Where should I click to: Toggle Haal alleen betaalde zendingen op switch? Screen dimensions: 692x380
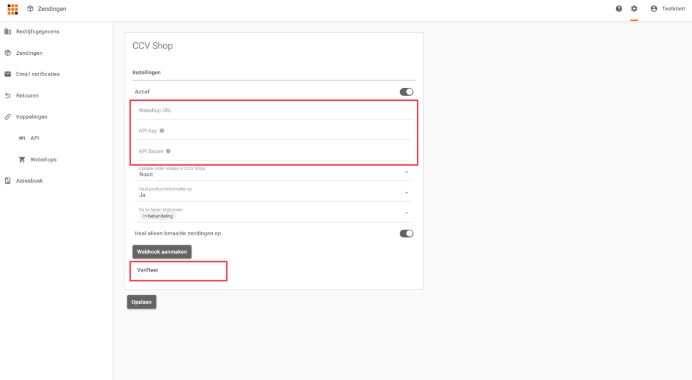click(x=407, y=234)
